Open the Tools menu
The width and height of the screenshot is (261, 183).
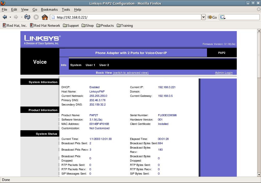[66, 9]
